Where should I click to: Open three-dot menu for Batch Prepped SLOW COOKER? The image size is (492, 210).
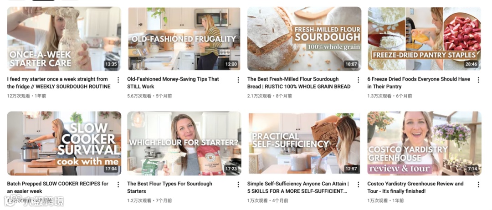(x=118, y=184)
